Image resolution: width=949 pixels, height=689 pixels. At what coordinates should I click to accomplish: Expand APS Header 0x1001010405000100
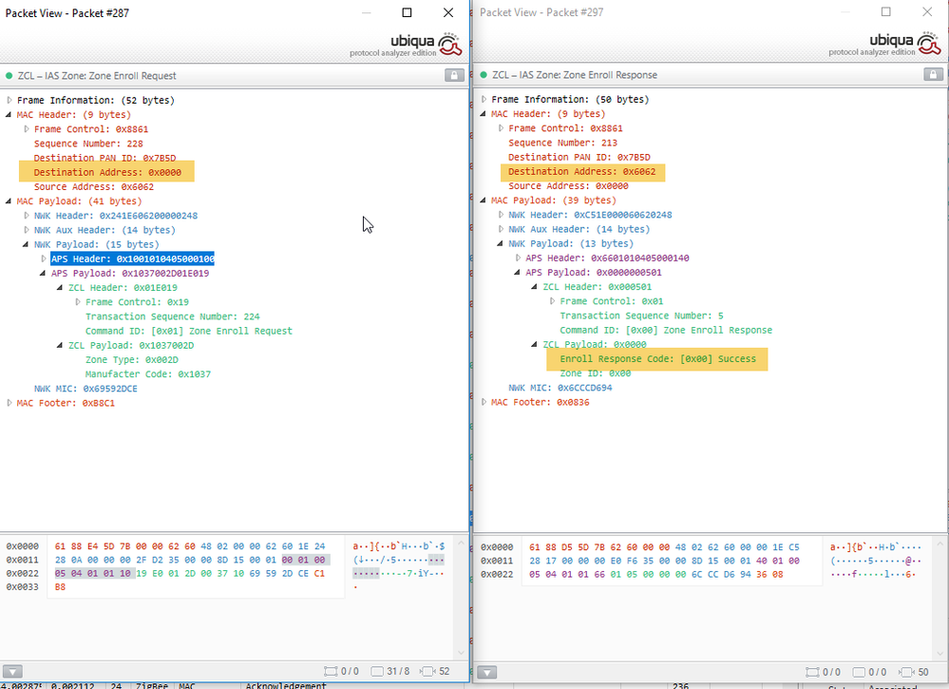tap(44, 258)
